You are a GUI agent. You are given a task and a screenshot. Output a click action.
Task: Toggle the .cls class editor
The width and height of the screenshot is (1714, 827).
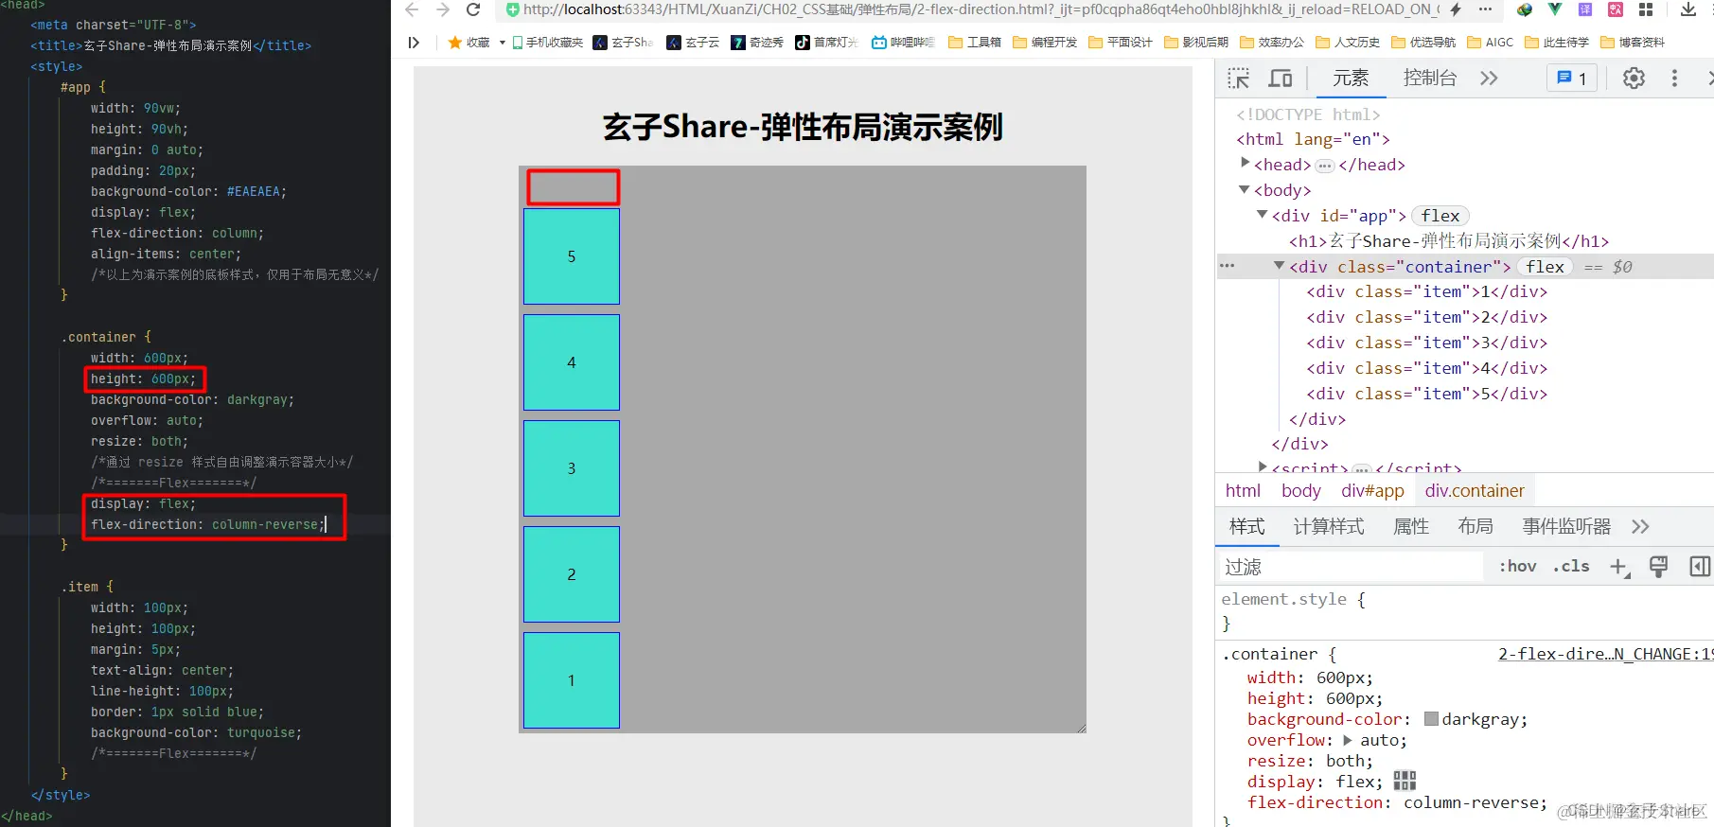coord(1571,566)
